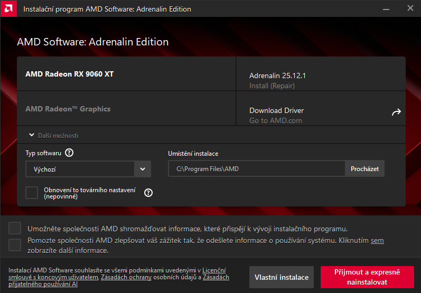The width and height of the screenshot is (421, 293).
Task: Tick the system usage information sharing checkbox
Action: click(15, 245)
